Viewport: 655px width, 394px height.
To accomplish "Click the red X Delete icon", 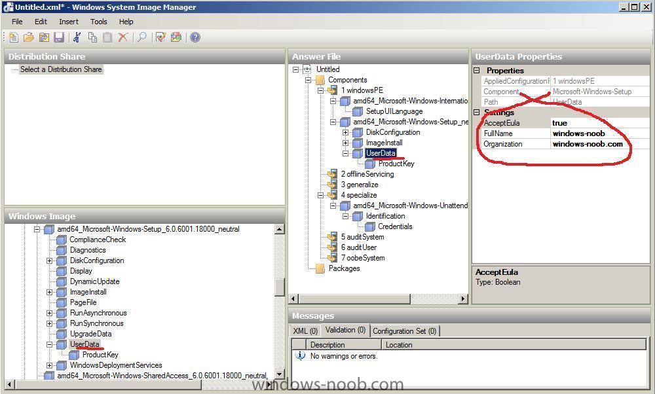I will (123, 37).
